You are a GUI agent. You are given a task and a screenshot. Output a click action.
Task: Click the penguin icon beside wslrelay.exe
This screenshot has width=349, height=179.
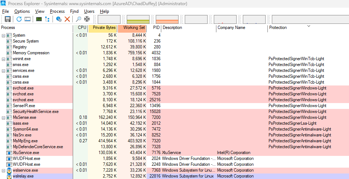pos(9,176)
